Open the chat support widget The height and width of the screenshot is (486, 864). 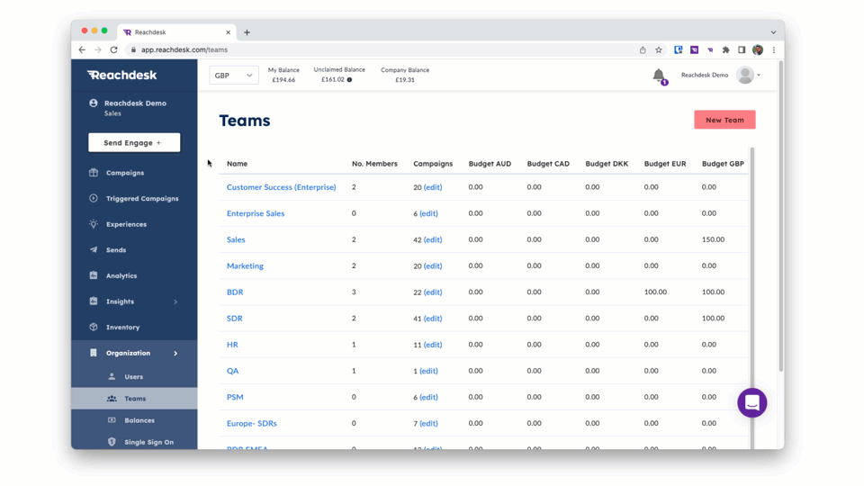[752, 403]
